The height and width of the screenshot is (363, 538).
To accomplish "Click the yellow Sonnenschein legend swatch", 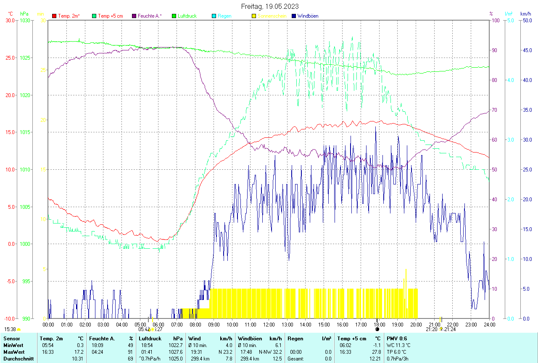I will coord(254,16).
